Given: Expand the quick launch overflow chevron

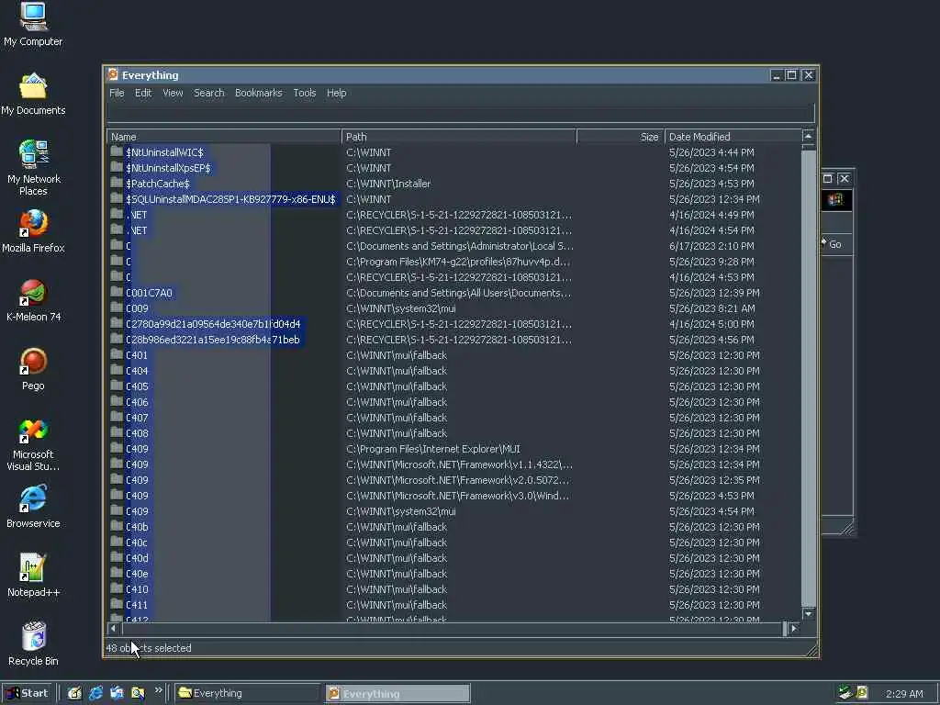Looking at the screenshot, I should (158, 690).
